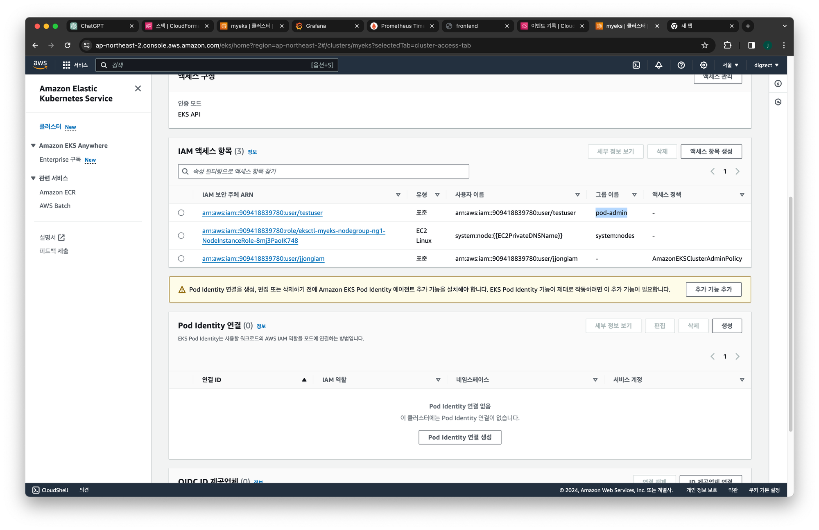The width and height of the screenshot is (819, 530).
Task: Open the browser extensions puzzle icon
Action: (x=728, y=45)
